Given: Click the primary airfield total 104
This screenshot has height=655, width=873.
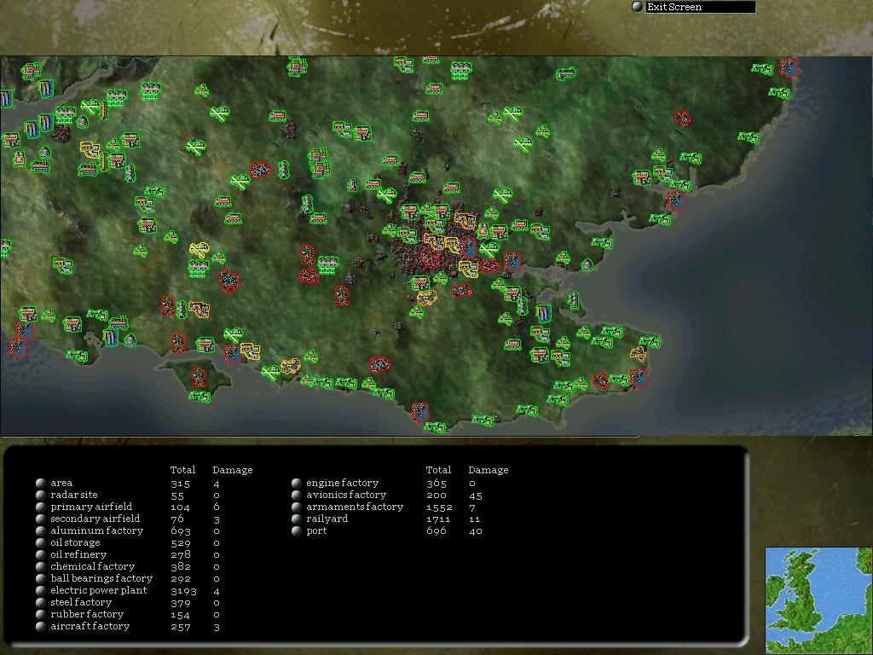Looking at the screenshot, I should [180, 507].
